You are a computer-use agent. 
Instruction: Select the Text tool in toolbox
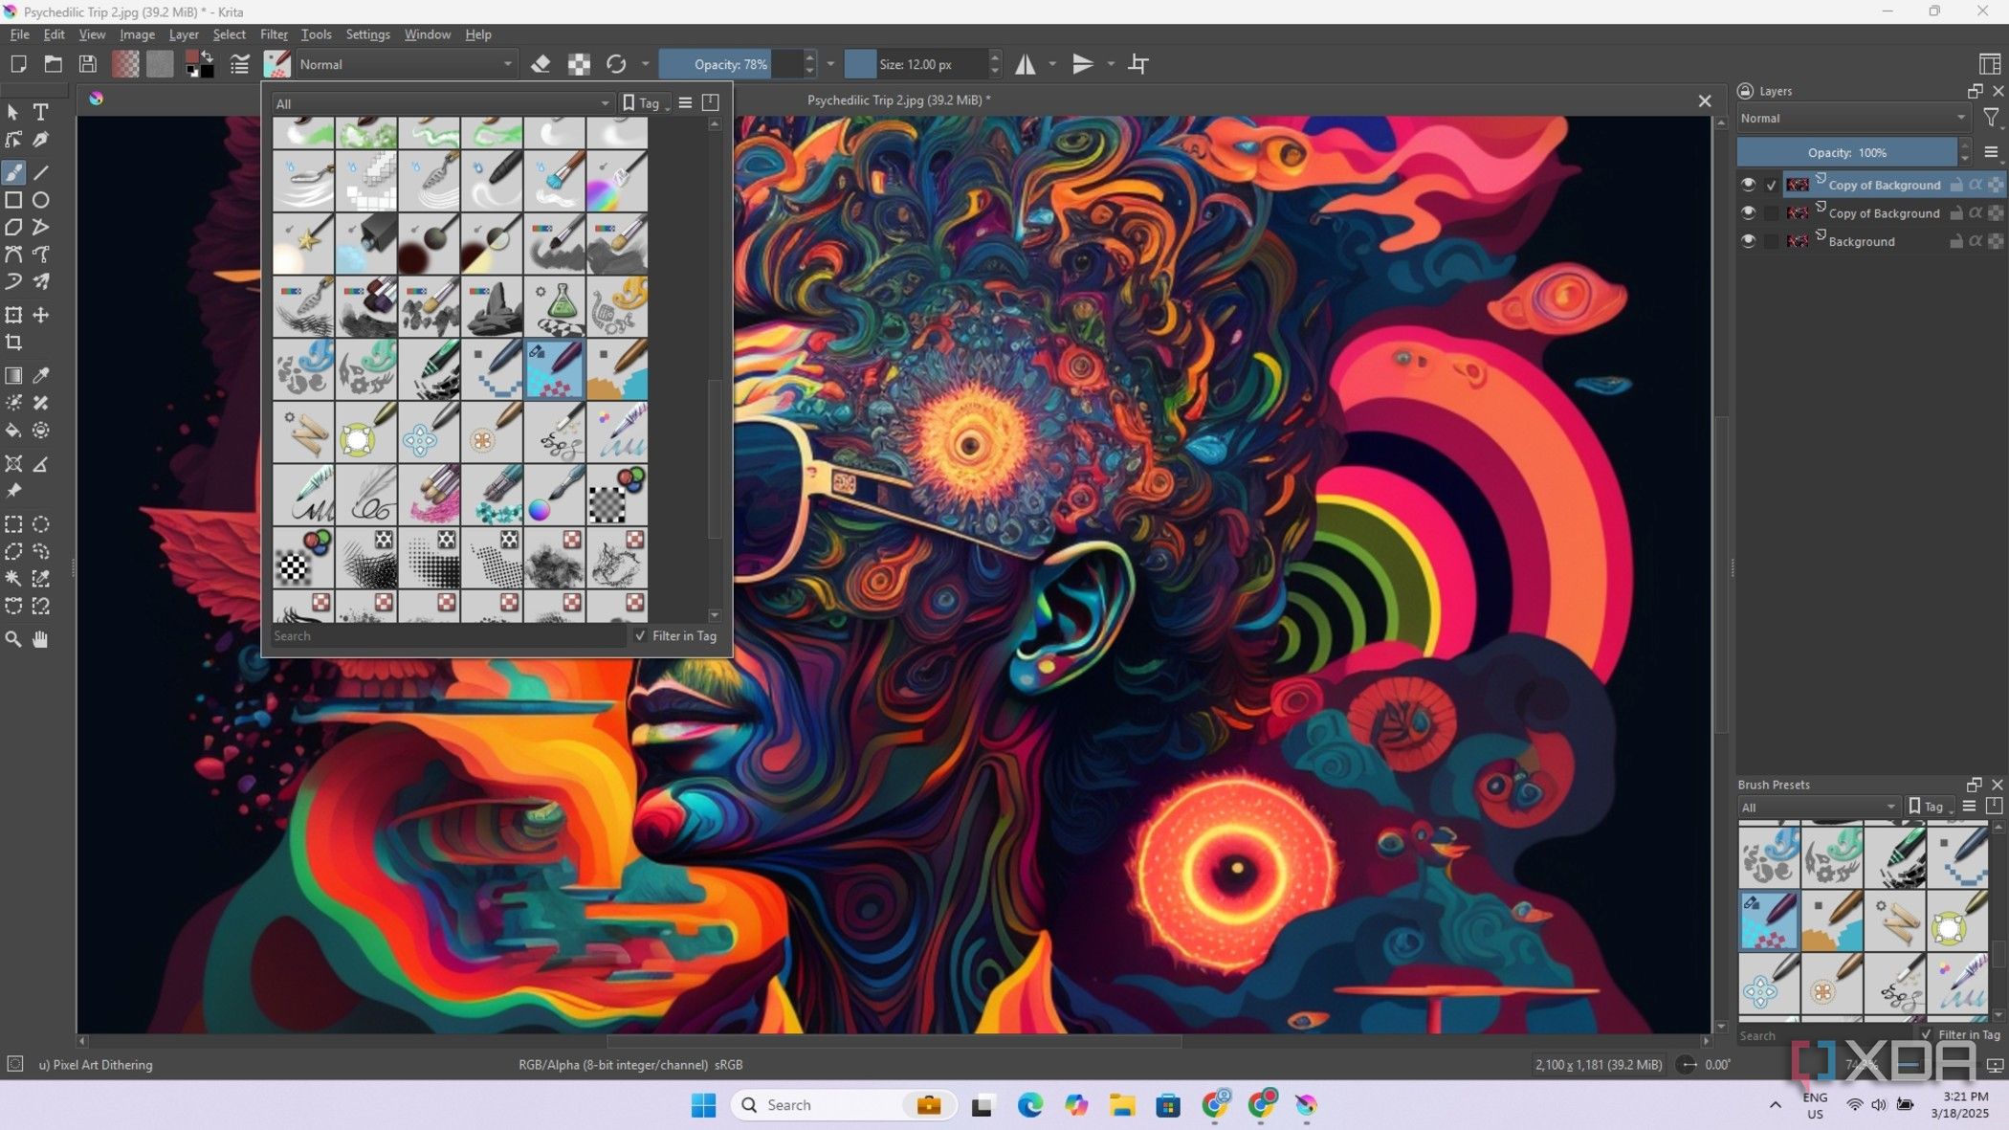click(x=41, y=112)
